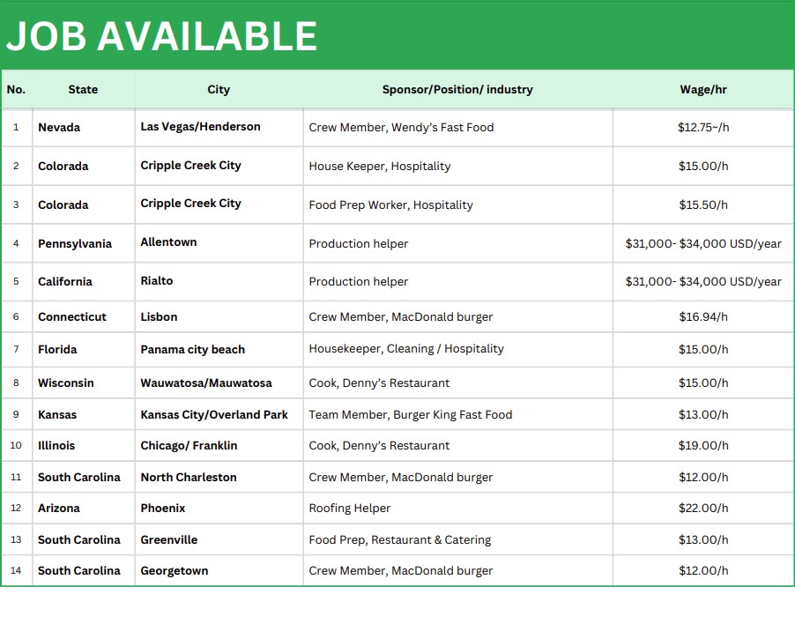Click the Nevada state cell

coord(59,128)
